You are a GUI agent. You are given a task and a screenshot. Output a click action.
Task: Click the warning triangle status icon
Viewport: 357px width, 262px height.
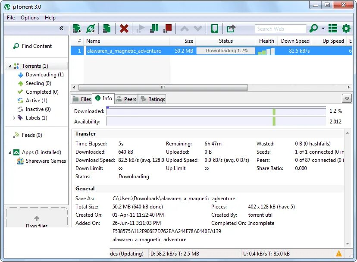point(338,253)
